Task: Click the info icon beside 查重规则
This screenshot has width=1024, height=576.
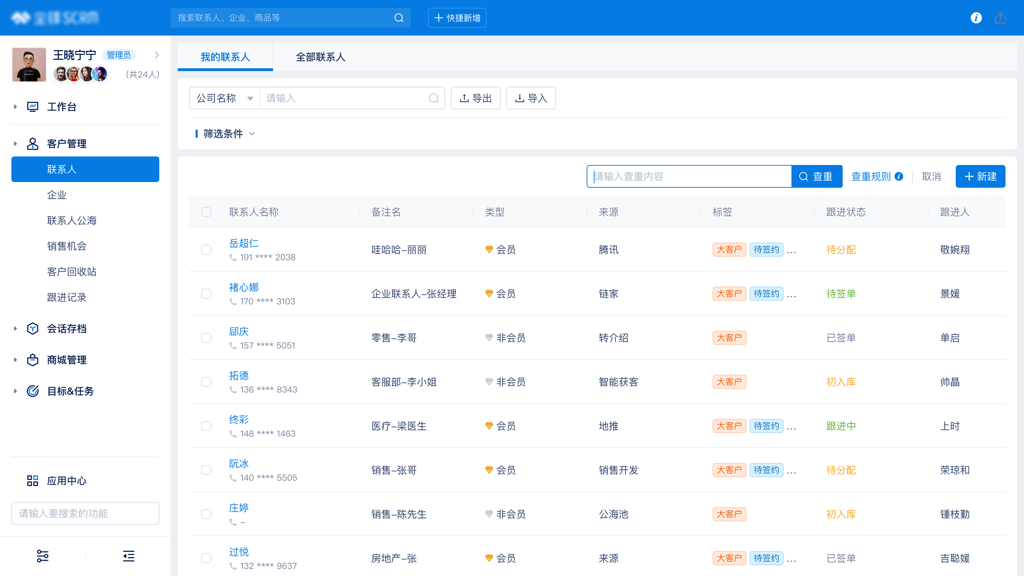Action: (899, 176)
